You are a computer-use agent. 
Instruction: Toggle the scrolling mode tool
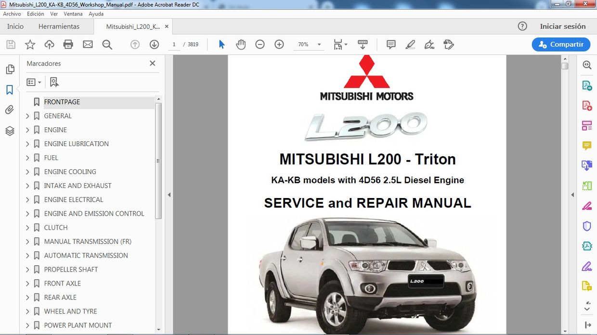tap(363, 45)
